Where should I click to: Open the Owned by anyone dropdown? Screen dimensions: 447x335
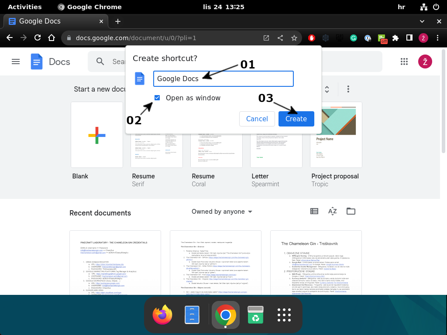pyautogui.click(x=222, y=212)
